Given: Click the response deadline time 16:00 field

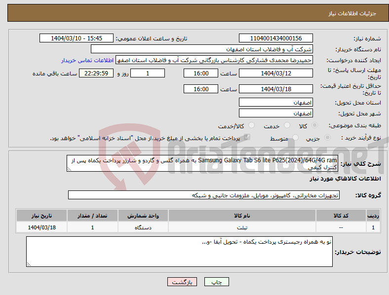Looking at the screenshot, I should point(201,73).
